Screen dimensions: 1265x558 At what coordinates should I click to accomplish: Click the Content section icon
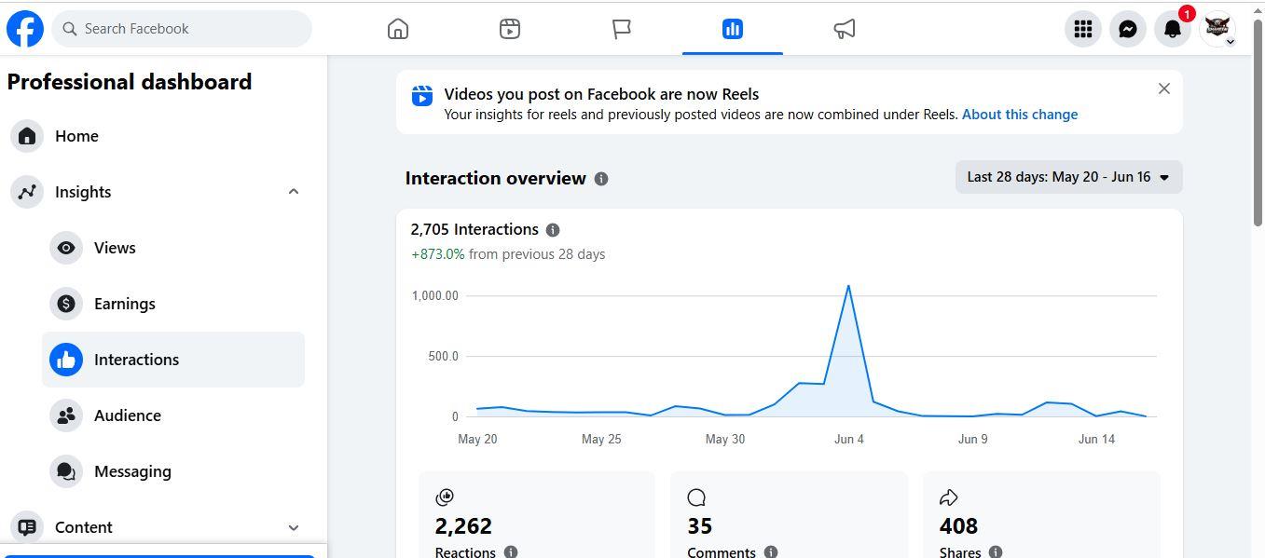27,527
